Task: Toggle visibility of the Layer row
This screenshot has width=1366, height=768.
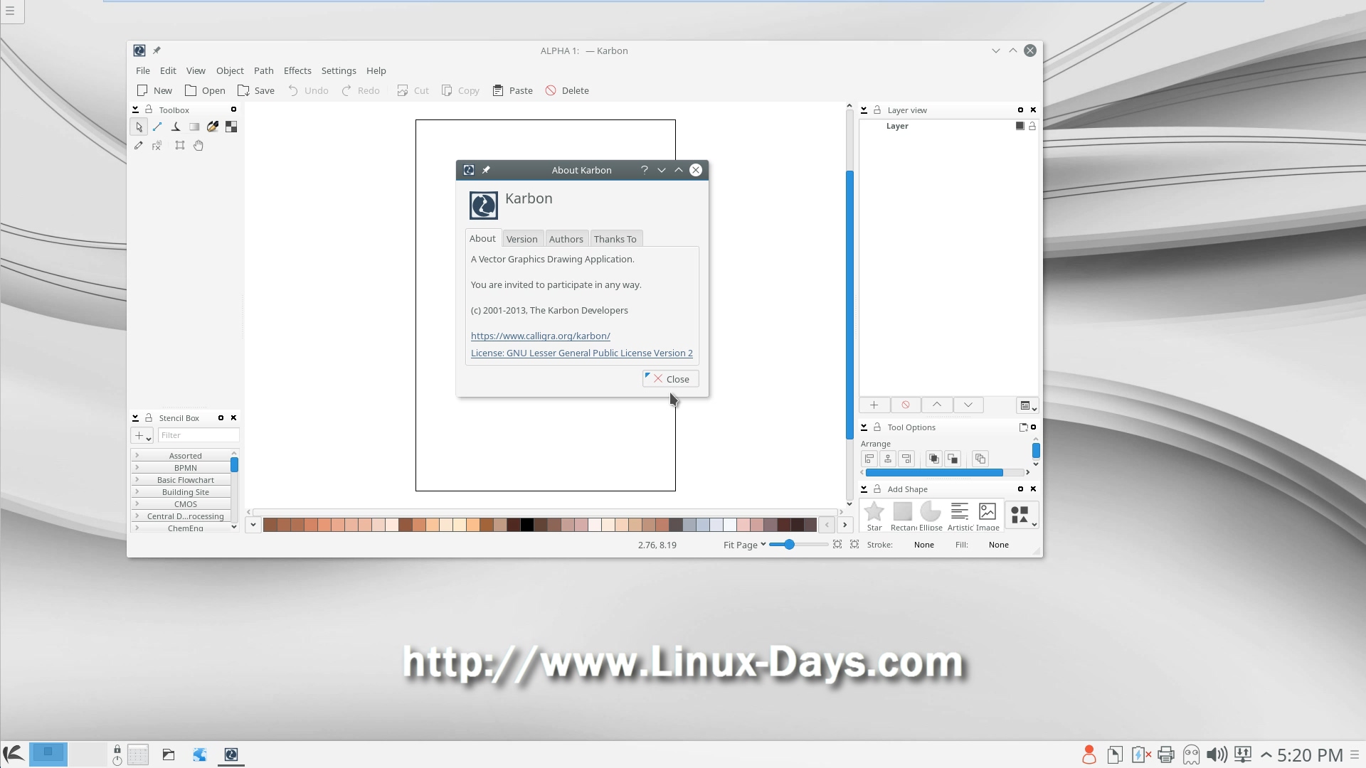Action: tap(1020, 126)
